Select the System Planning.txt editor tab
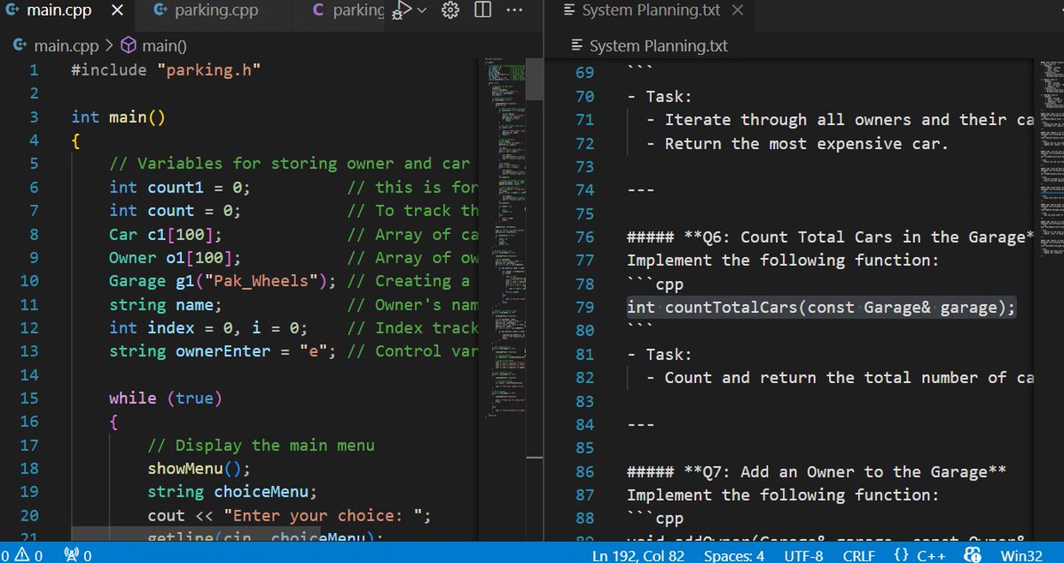Image resolution: width=1064 pixels, height=563 pixels. click(x=650, y=11)
